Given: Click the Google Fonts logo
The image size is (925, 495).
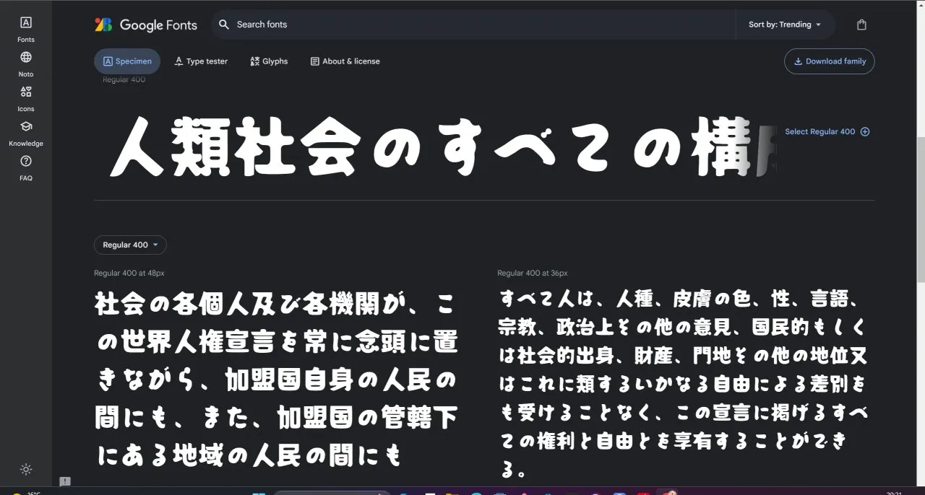Looking at the screenshot, I should click(146, 25).
